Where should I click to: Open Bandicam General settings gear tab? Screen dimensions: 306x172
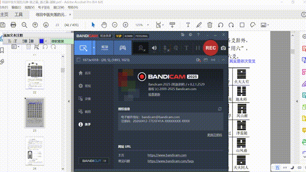pyautogui.click(x=85, y=86)
